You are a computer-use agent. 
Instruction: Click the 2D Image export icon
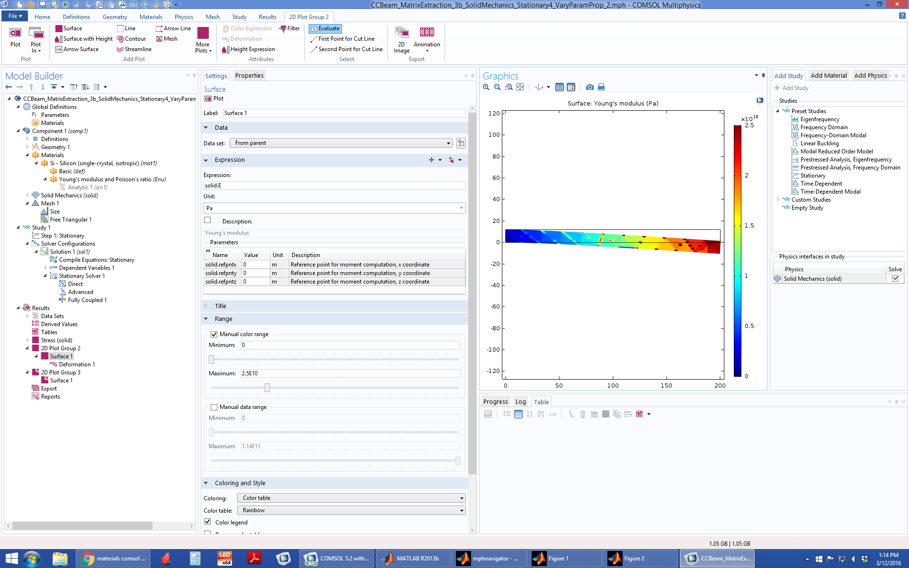coord(401,32)
